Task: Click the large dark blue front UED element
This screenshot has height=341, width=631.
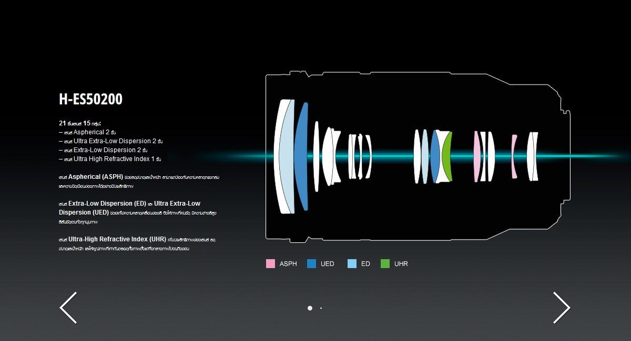Action: tap(301, 156)
